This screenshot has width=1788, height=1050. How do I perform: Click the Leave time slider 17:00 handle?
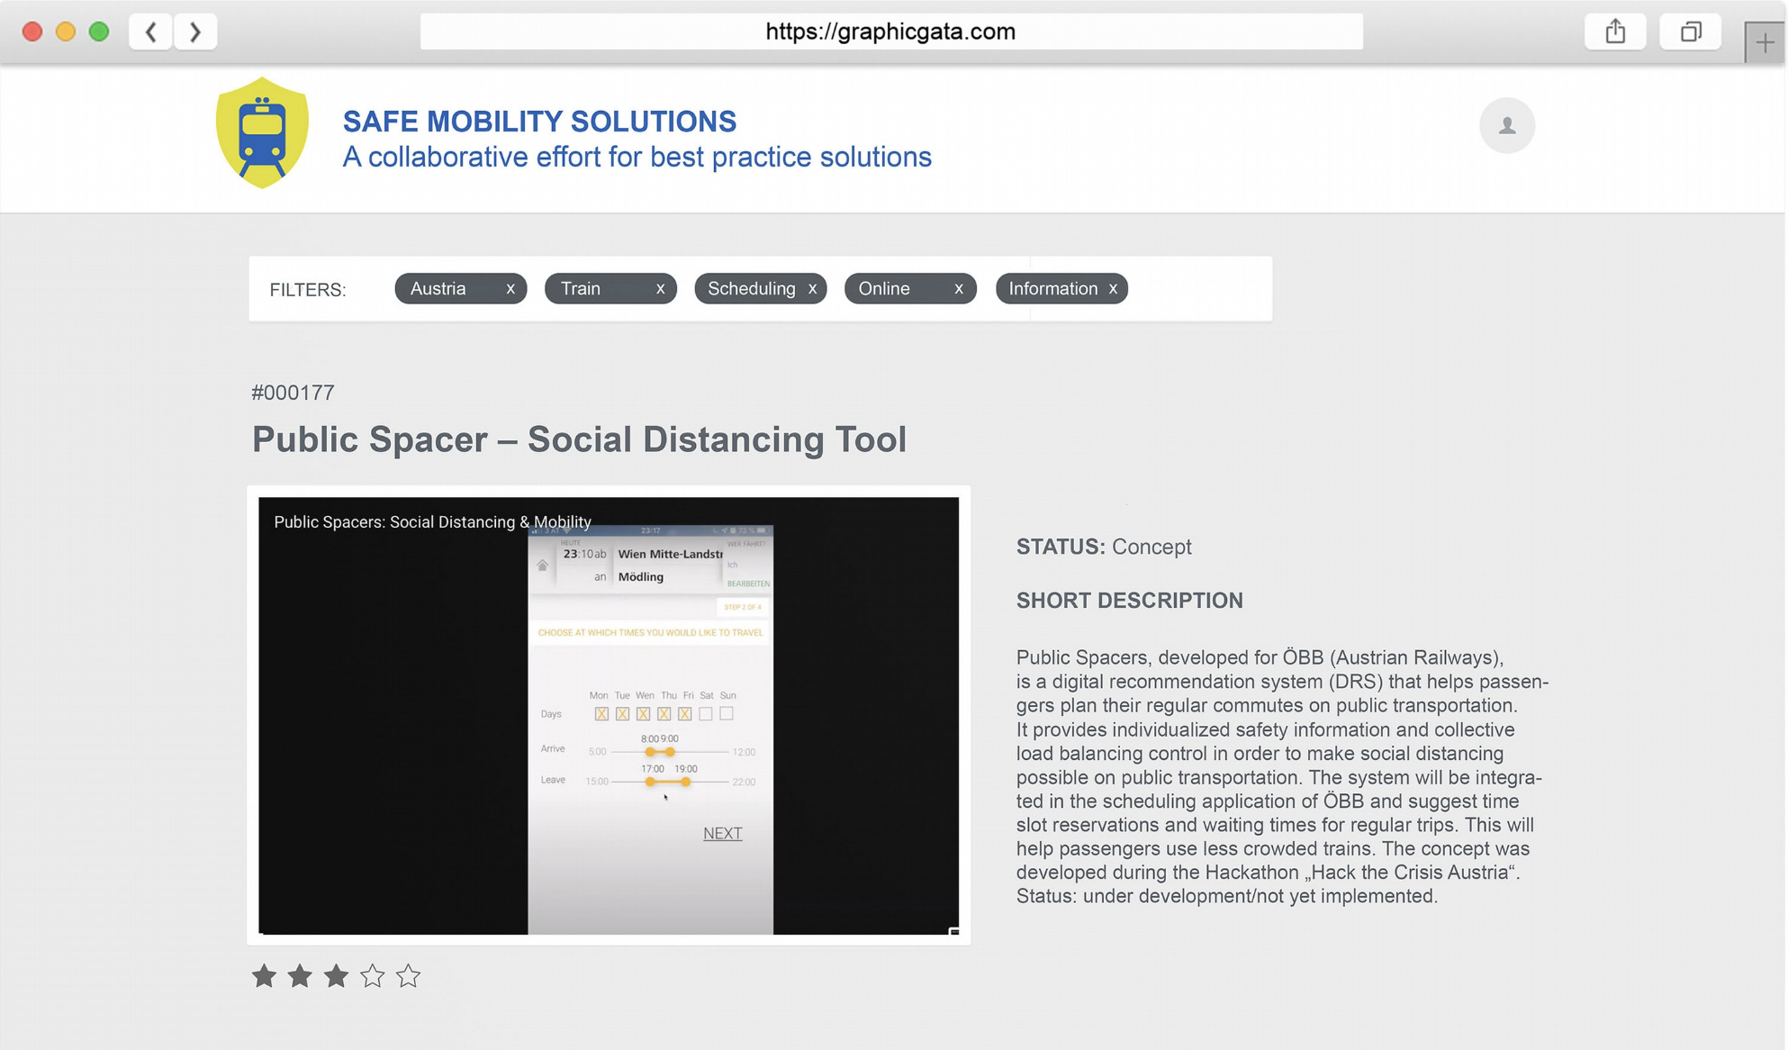point(650,782)
